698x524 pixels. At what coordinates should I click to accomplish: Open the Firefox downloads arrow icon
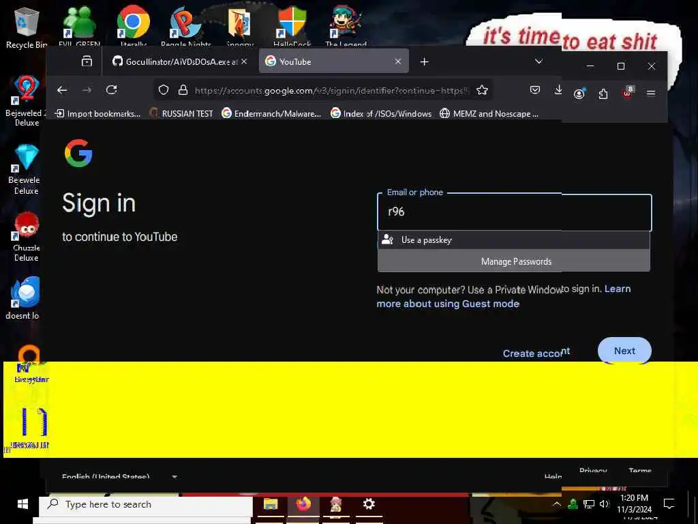[x=558, y=89]
